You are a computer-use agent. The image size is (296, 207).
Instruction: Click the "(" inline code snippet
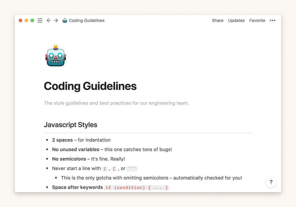105,169
